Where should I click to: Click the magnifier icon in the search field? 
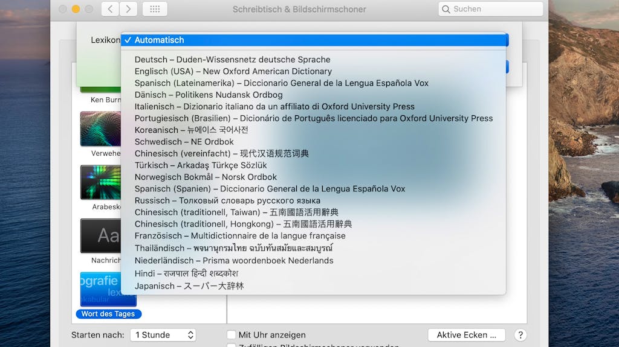[446, 9]
